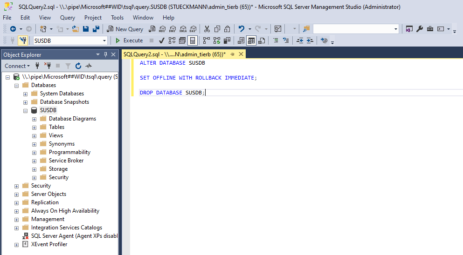Start a new DMX query
Screen dimensions: 463x255
173,29
